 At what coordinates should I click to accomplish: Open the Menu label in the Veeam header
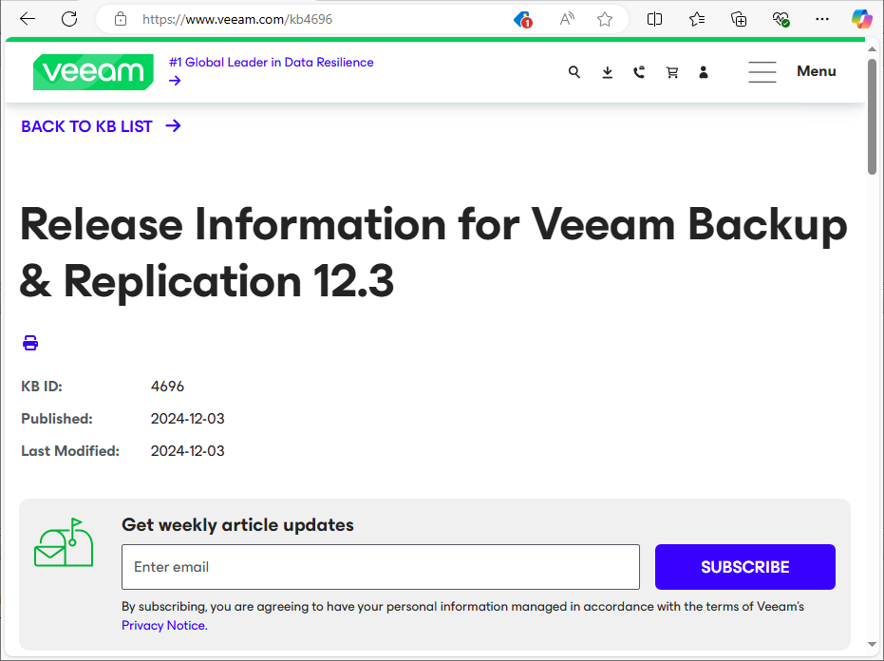click(x=817, y=71)
